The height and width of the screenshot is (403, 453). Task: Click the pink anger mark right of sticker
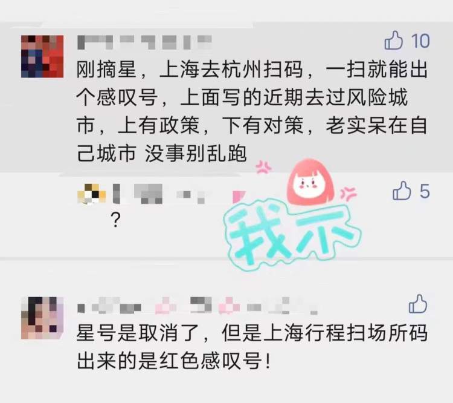[x=348, y=194]
